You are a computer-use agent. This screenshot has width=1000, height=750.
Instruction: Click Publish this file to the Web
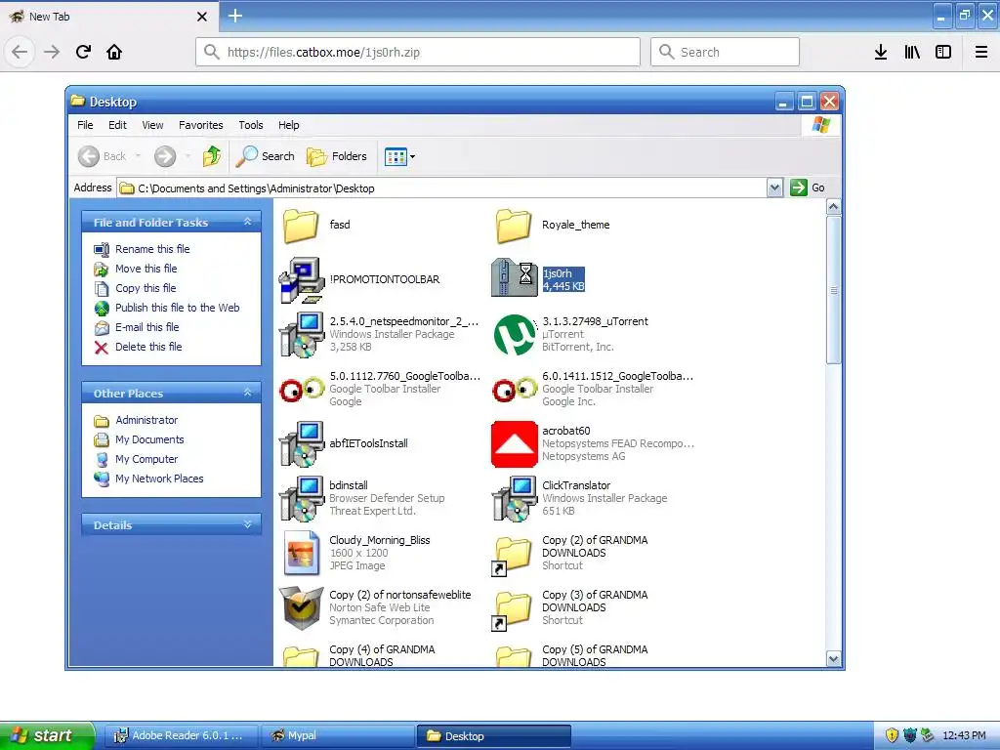click(x=178, y=308)
